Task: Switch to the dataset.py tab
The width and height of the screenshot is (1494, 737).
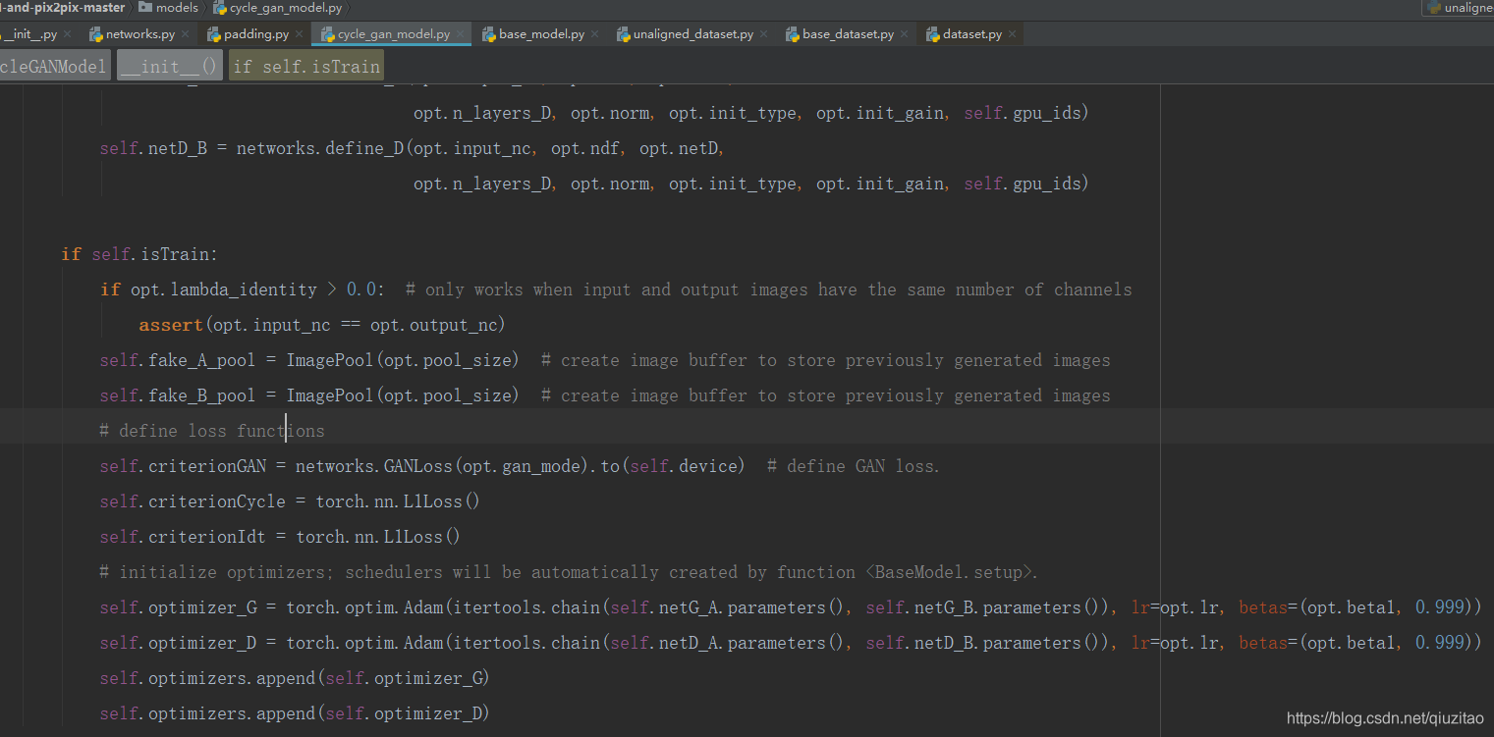Action: point(972,34)
